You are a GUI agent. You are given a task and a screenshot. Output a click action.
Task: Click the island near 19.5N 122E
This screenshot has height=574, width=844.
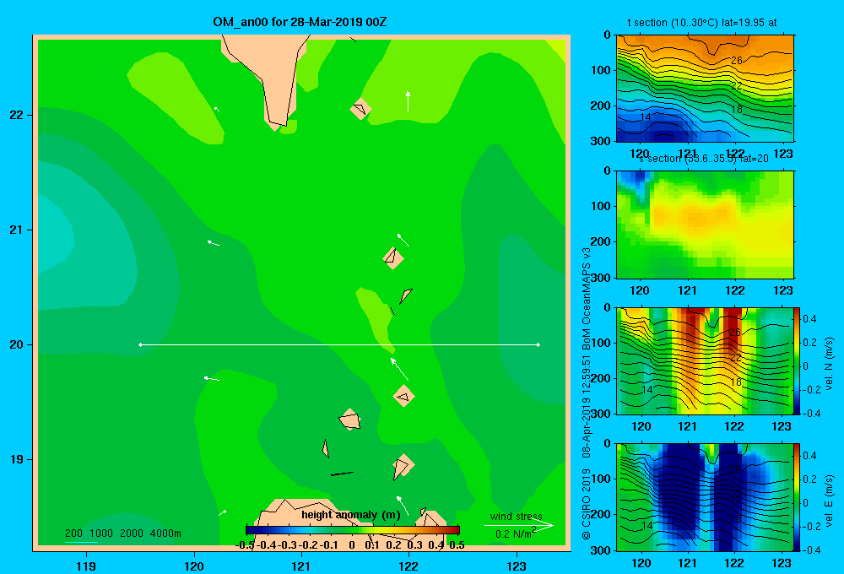403,396
